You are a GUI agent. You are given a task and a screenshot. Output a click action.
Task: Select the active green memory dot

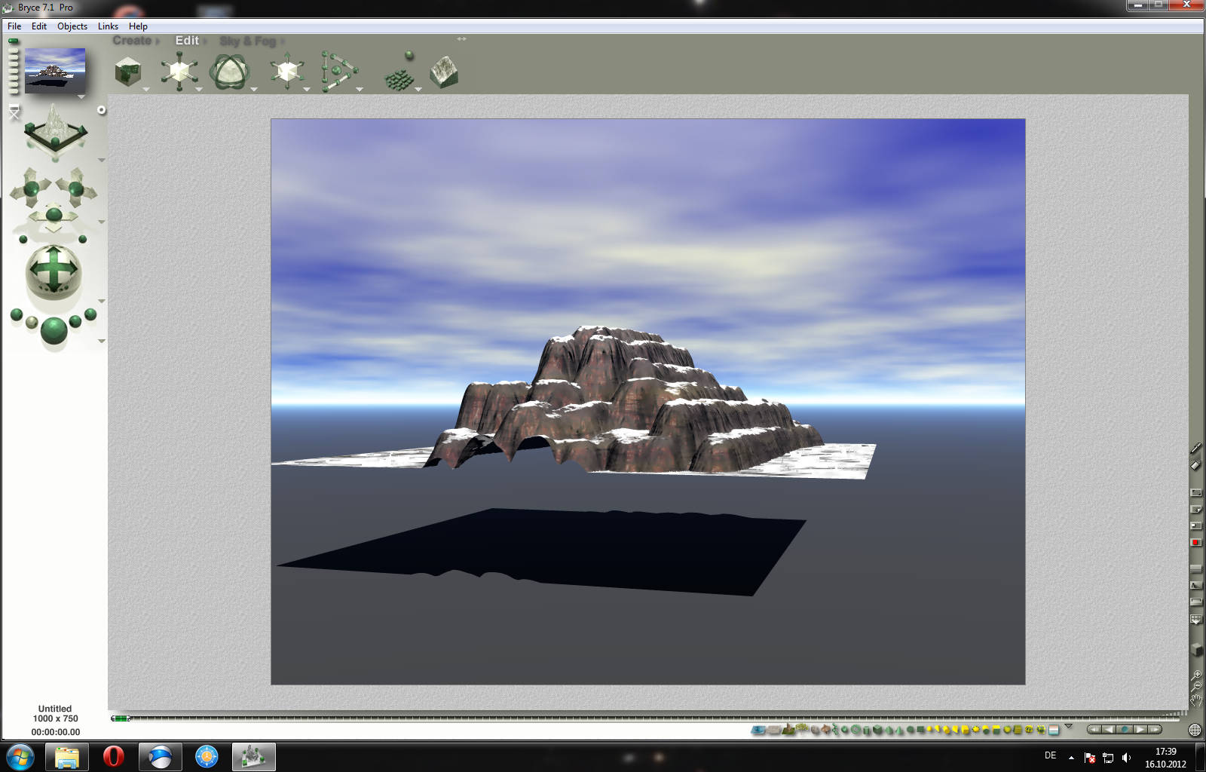tap(13, 41)
